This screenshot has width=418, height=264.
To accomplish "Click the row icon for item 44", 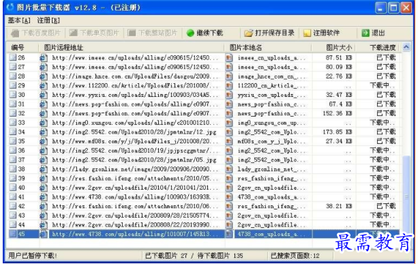I will (12, 224).
